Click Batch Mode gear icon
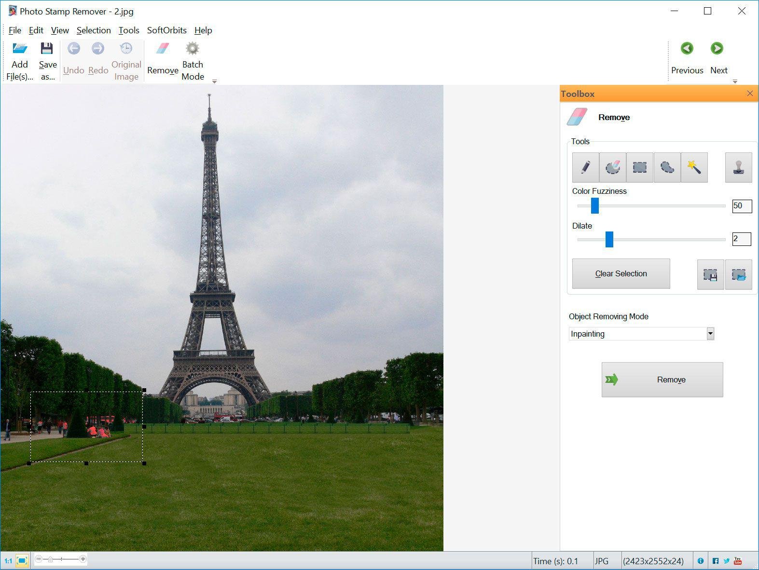Image resolution: width=759 pixels, height=570 pixels. click(x=193, y=49)
